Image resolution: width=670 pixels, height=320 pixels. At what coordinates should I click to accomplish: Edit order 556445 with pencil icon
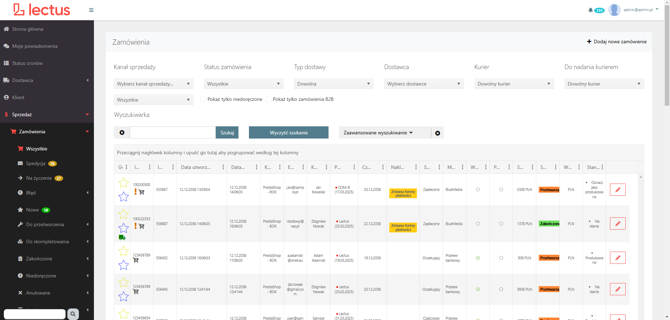(618, 289)
